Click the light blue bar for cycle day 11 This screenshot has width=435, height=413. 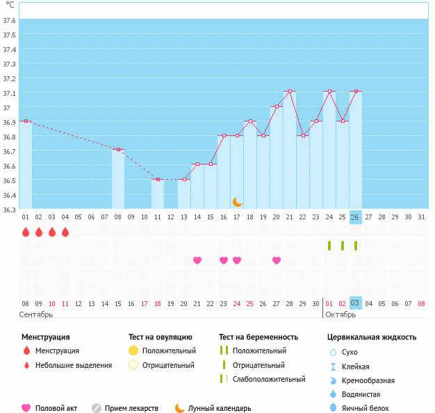[158, 194]
